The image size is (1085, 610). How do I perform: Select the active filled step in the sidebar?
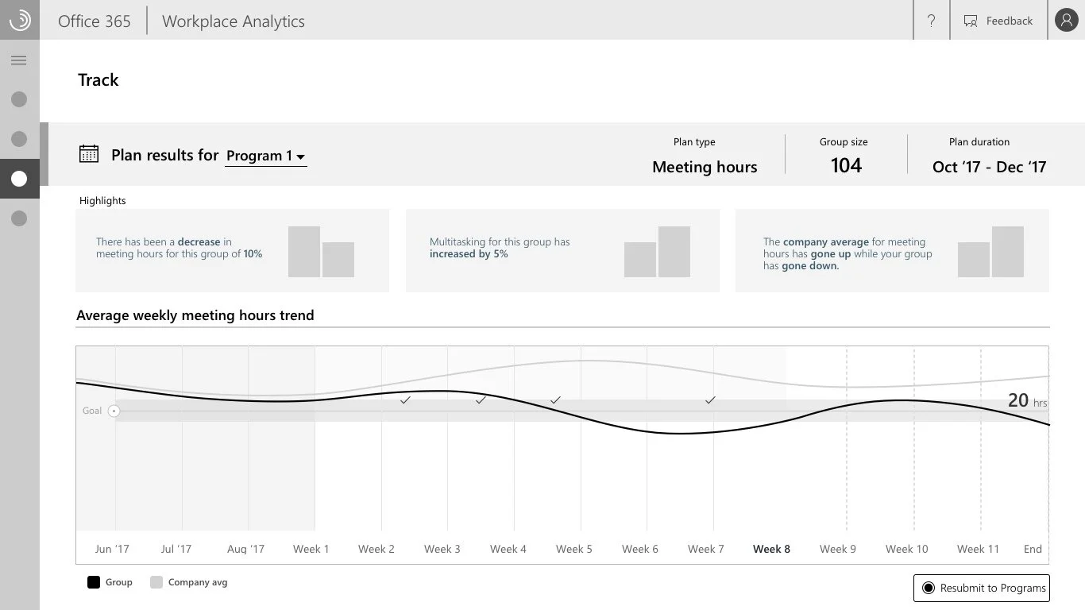(x=19, y=179)
